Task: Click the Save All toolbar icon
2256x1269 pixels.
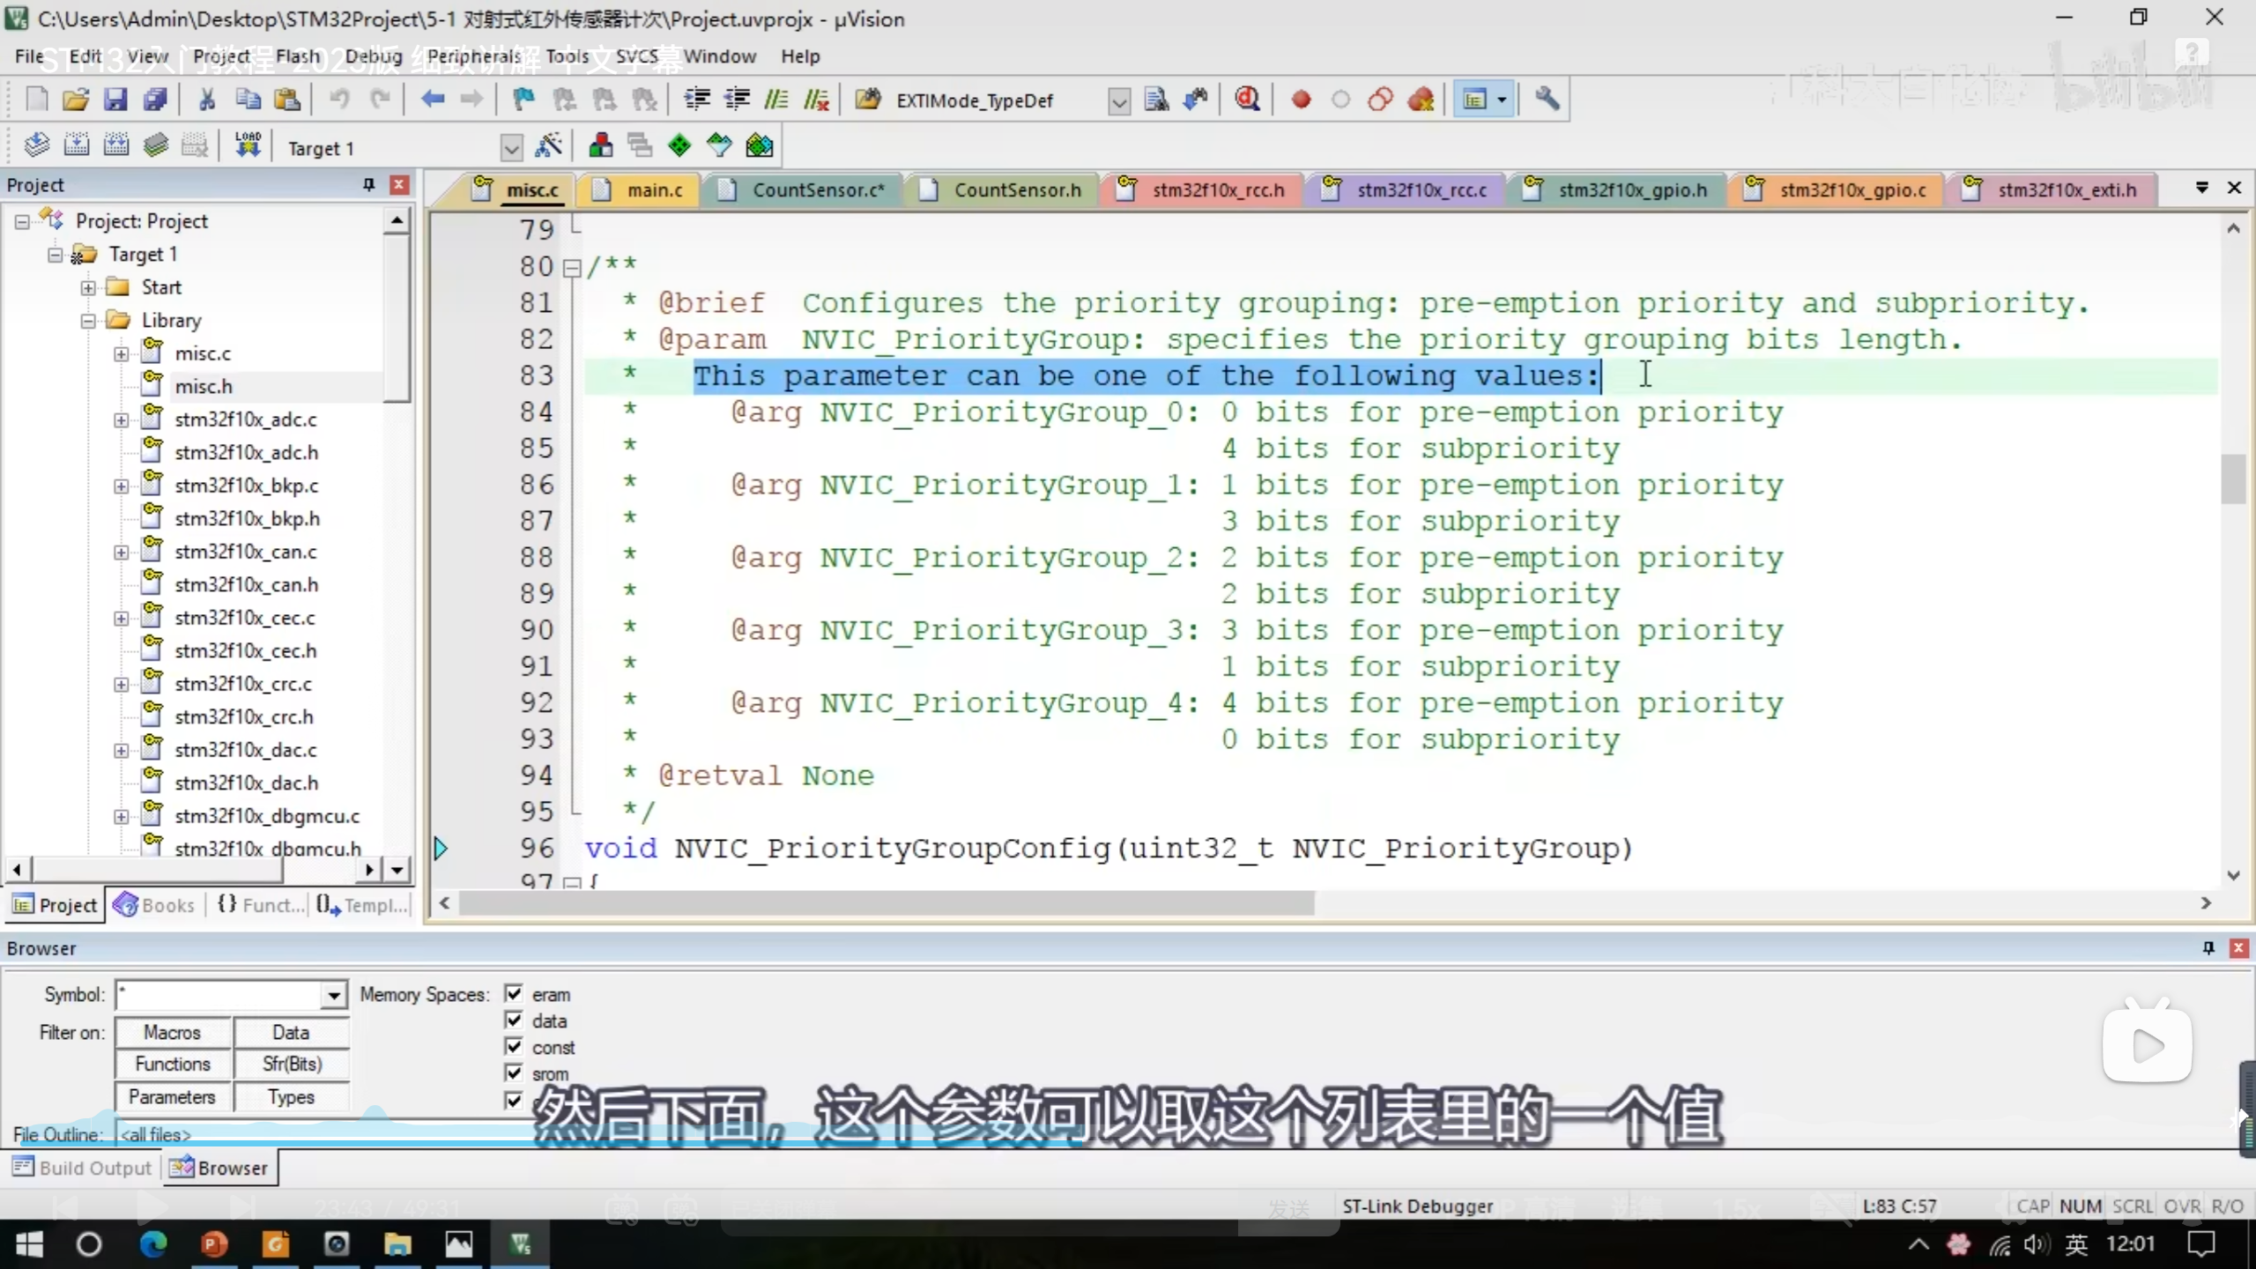Action: click(x=156, y=100)
